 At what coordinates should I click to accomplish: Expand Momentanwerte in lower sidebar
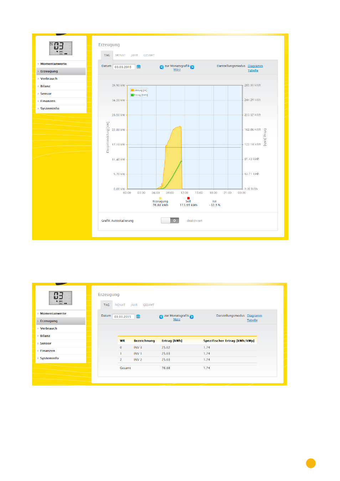coord(61,313)
